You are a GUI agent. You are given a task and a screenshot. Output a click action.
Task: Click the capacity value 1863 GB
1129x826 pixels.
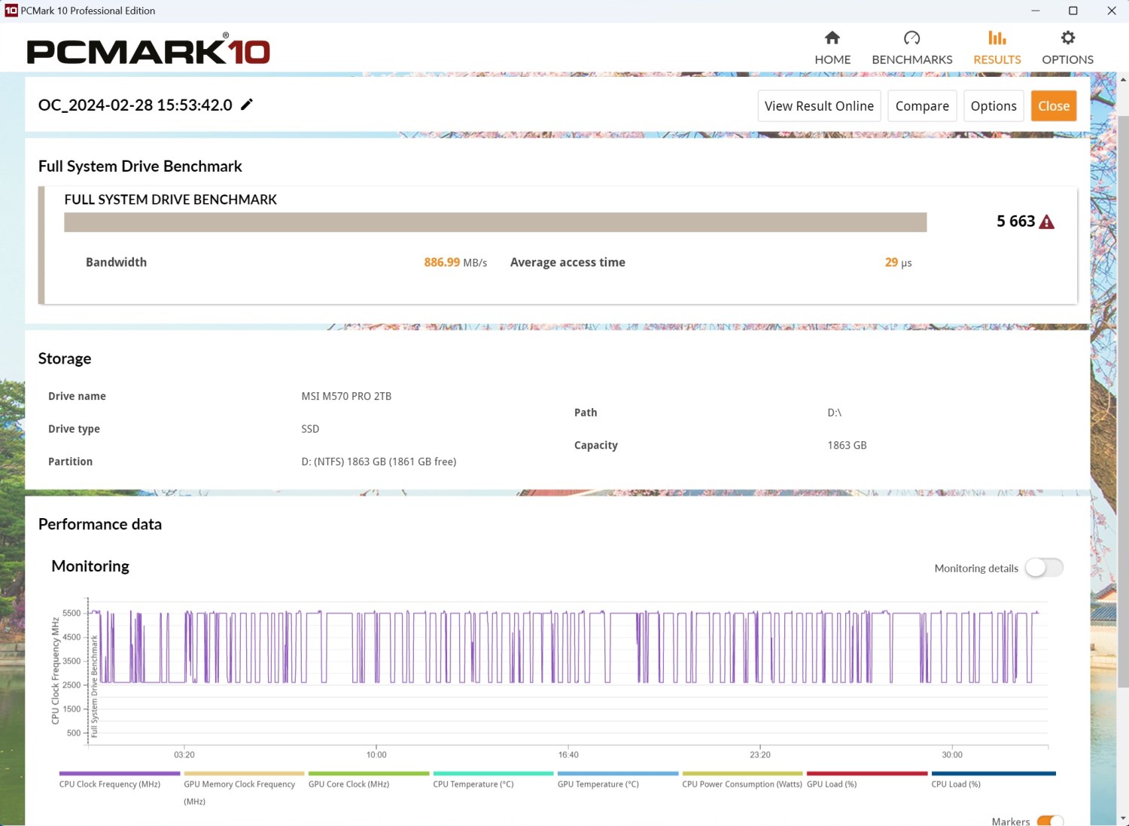tap(847, 445)
